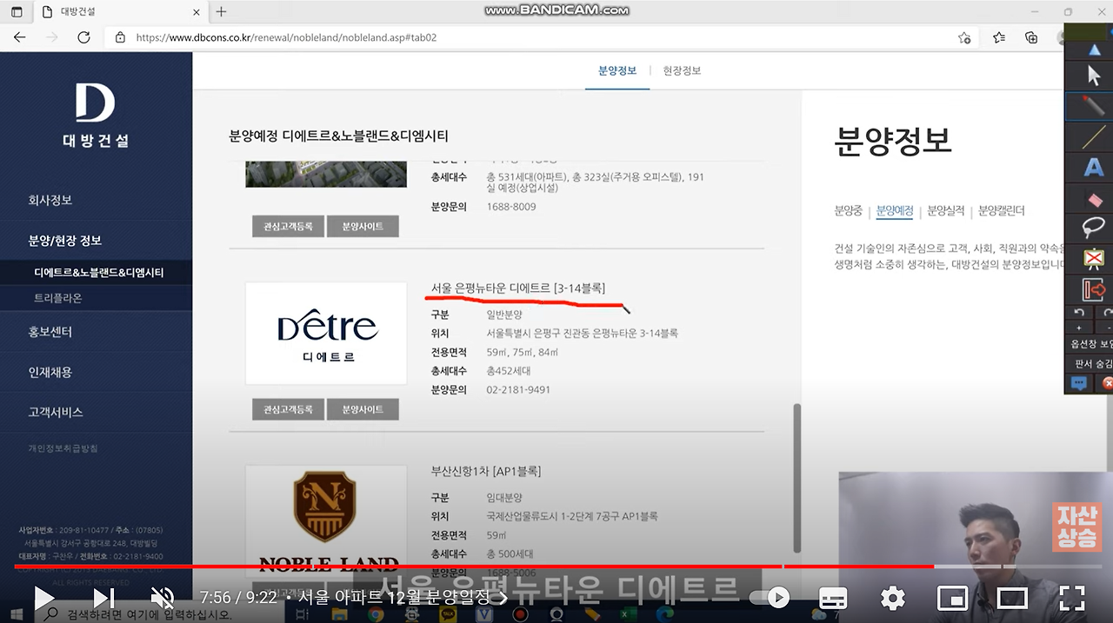This screenshot has width=1113, height=623.
Task: Switch to the 현장정보 tab
Action: pos(682,71)
